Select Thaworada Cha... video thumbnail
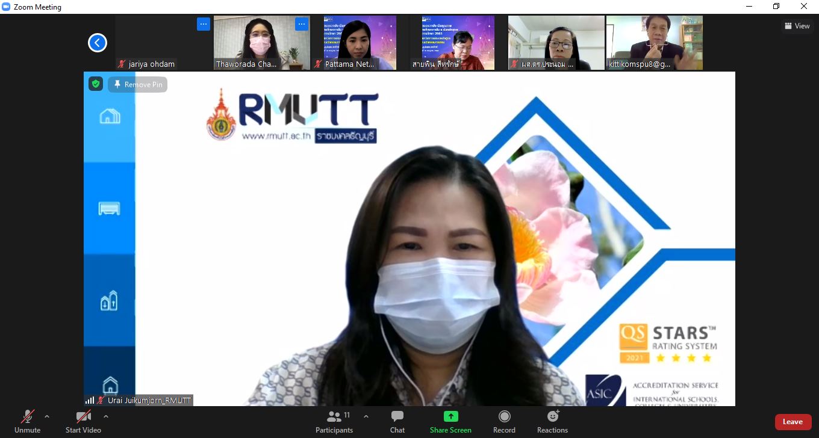819x438 pixels. coord(262,43)
